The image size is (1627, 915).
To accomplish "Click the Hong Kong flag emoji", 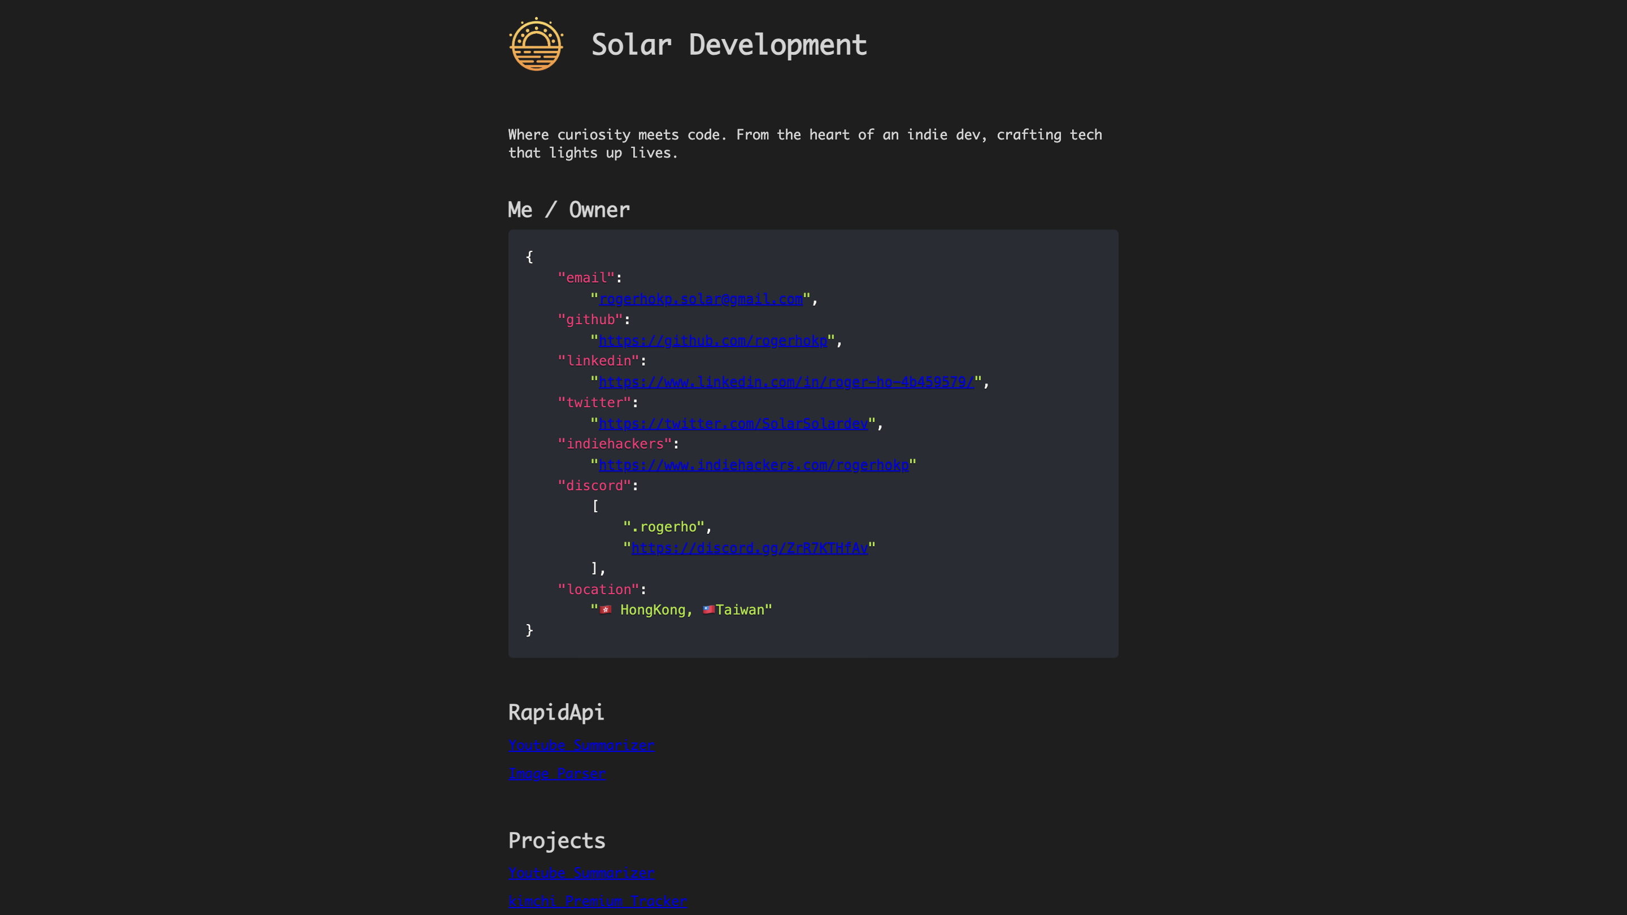I will (x=604, y=609).
